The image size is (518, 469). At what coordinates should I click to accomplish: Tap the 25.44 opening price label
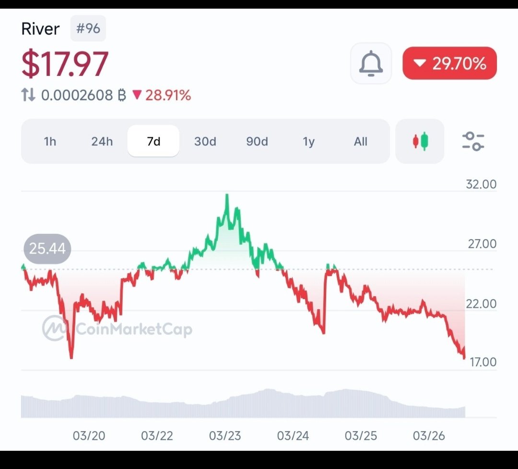pos(47,249)
